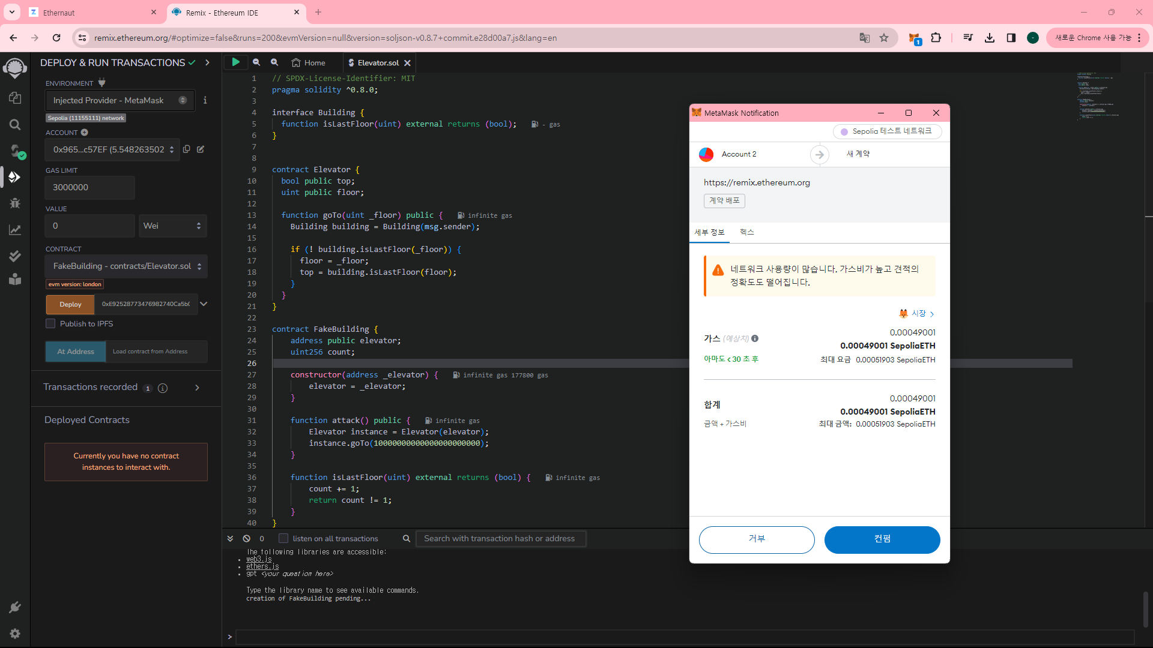1153x648 pixels.
Task: Click the At Address button
Action: coord(76,352)
